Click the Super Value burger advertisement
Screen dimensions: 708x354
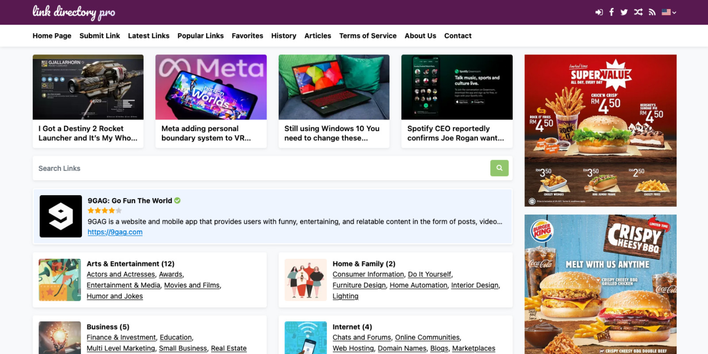point(600,131)
